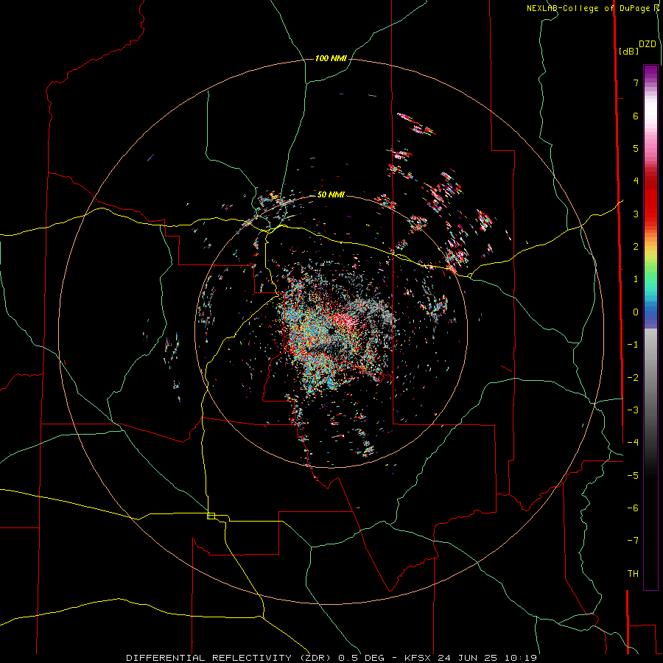This screenshot has width=663, height=663.
Task: Click the KFSX station identifier
Action: 418,658
